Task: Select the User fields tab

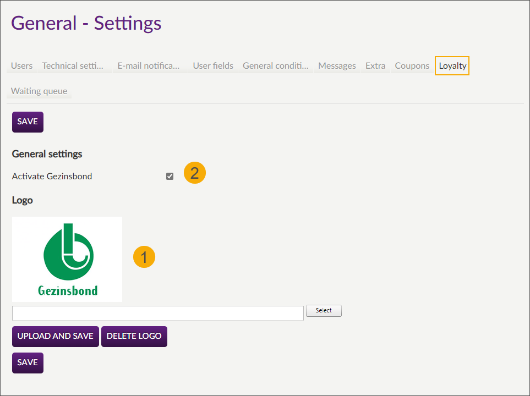Action: coord(213,66)
